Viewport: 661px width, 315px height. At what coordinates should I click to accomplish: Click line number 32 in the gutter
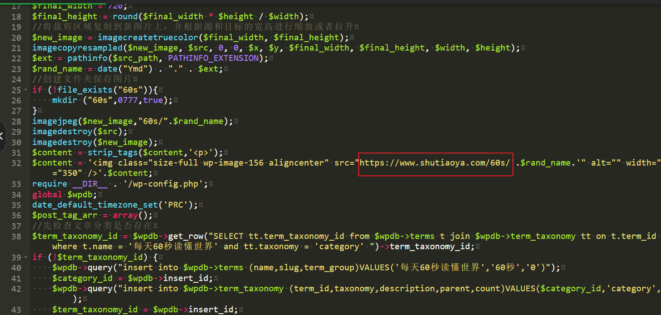point(16,163)
